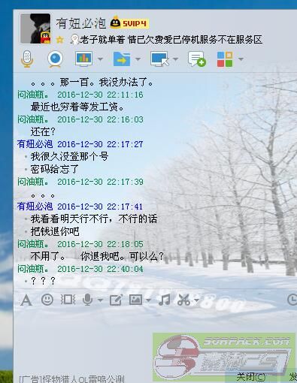
Task: Create a discussion group with chat-plus icon
Action: point(197,59)
